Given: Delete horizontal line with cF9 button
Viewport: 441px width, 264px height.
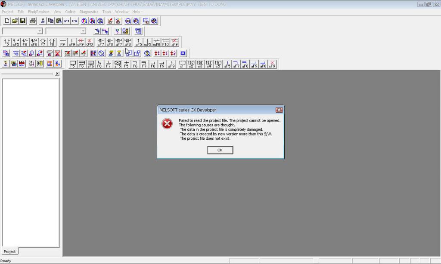Looking at the screenshot, I should coord(81,42).
